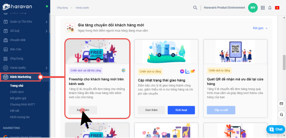Open the notifications bell
Screen dimensions: 286x138
point(270,8)
